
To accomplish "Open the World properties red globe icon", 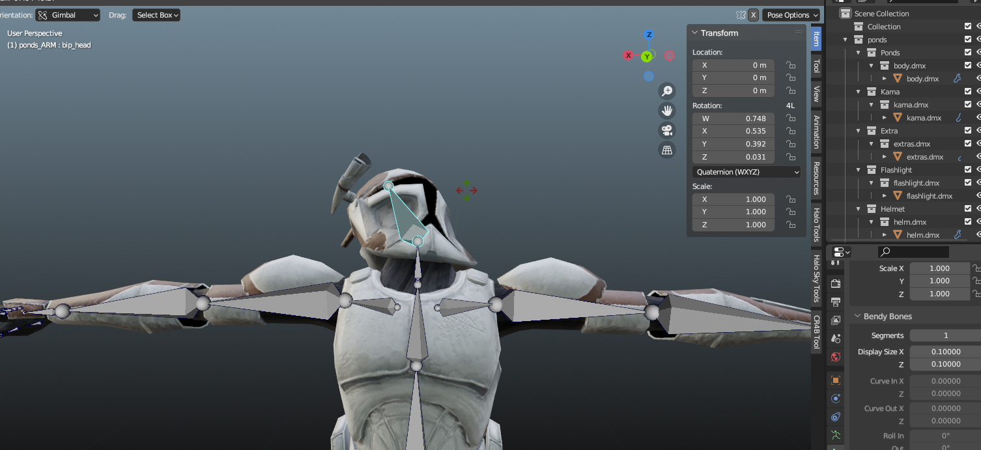I will [x=836, y=357].
